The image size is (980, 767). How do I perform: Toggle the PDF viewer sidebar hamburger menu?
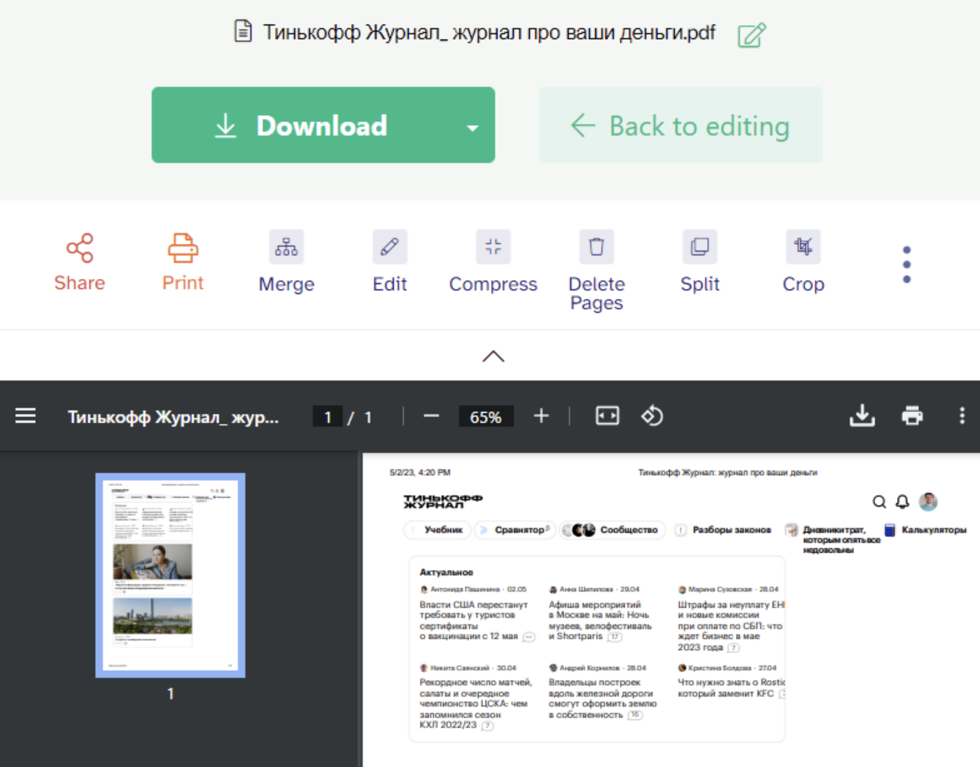[x=26, y=416]
